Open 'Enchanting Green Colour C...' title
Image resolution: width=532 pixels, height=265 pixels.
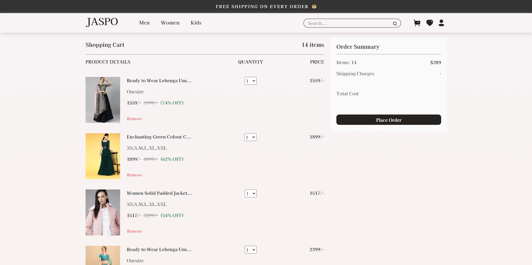coord(159,137)
